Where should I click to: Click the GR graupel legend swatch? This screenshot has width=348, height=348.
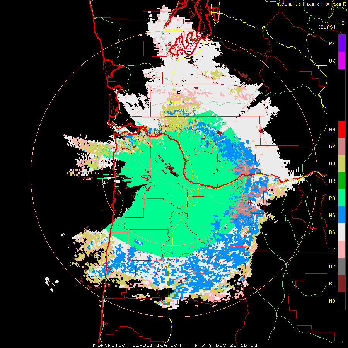pos(341,147)
